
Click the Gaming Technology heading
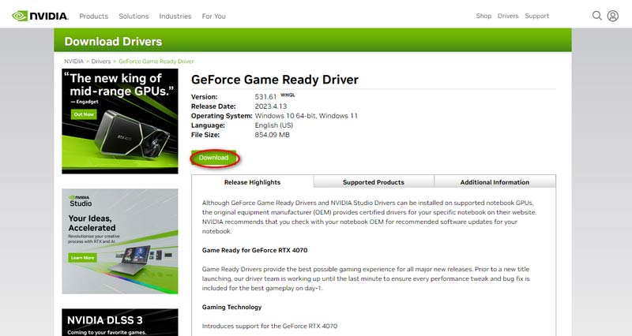pos(231,307)
